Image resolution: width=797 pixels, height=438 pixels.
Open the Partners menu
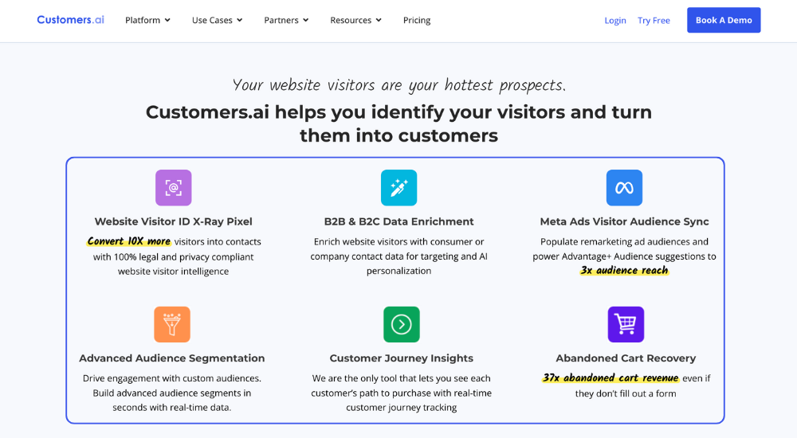tap(286, 21)
